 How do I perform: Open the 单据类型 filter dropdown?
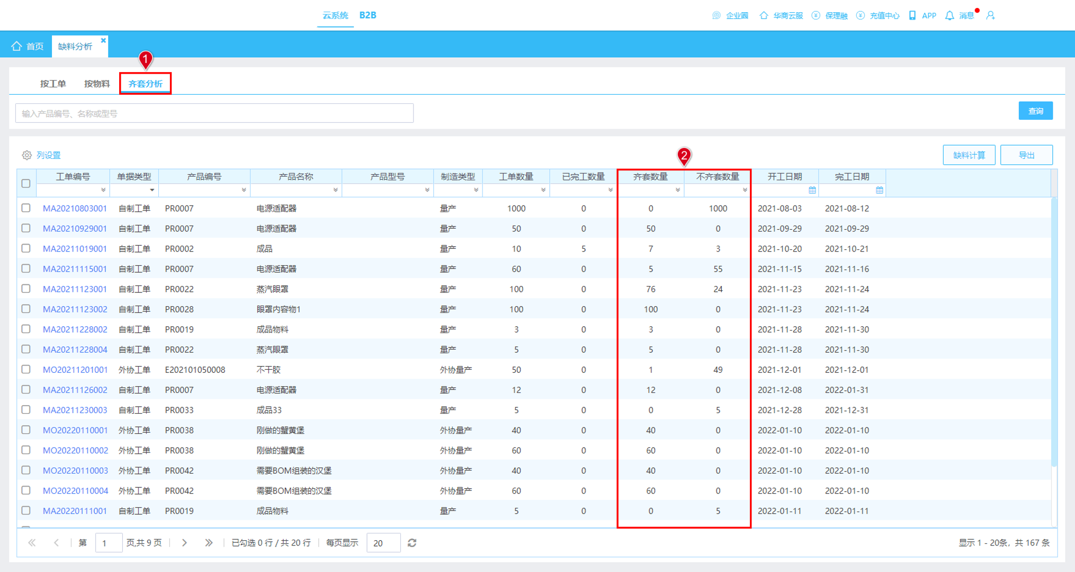[x=152, y=190]
